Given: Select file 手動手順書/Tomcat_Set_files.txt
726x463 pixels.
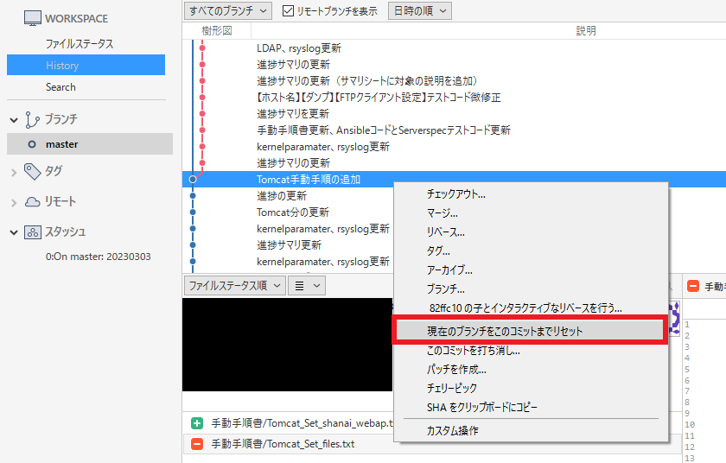Looking at the screenshot, I should pyautogui.click(x=283, y=444).
